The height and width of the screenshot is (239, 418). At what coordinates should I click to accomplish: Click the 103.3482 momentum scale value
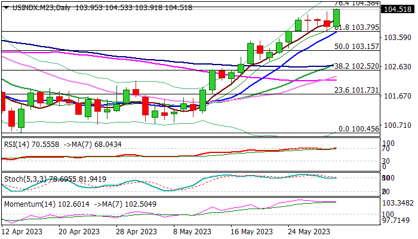(x=398, y=203)
